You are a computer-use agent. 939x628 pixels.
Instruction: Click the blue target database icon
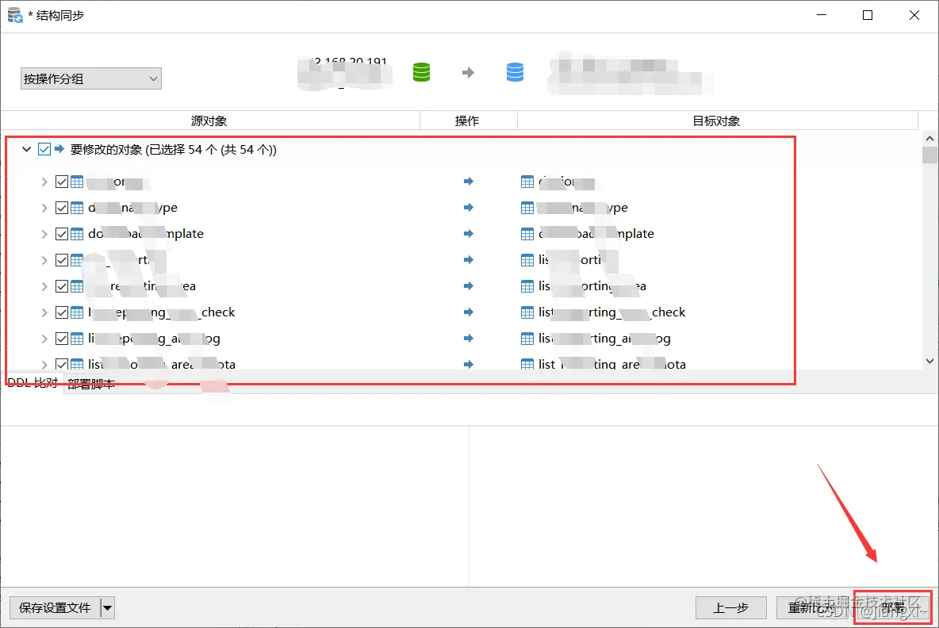515,72
